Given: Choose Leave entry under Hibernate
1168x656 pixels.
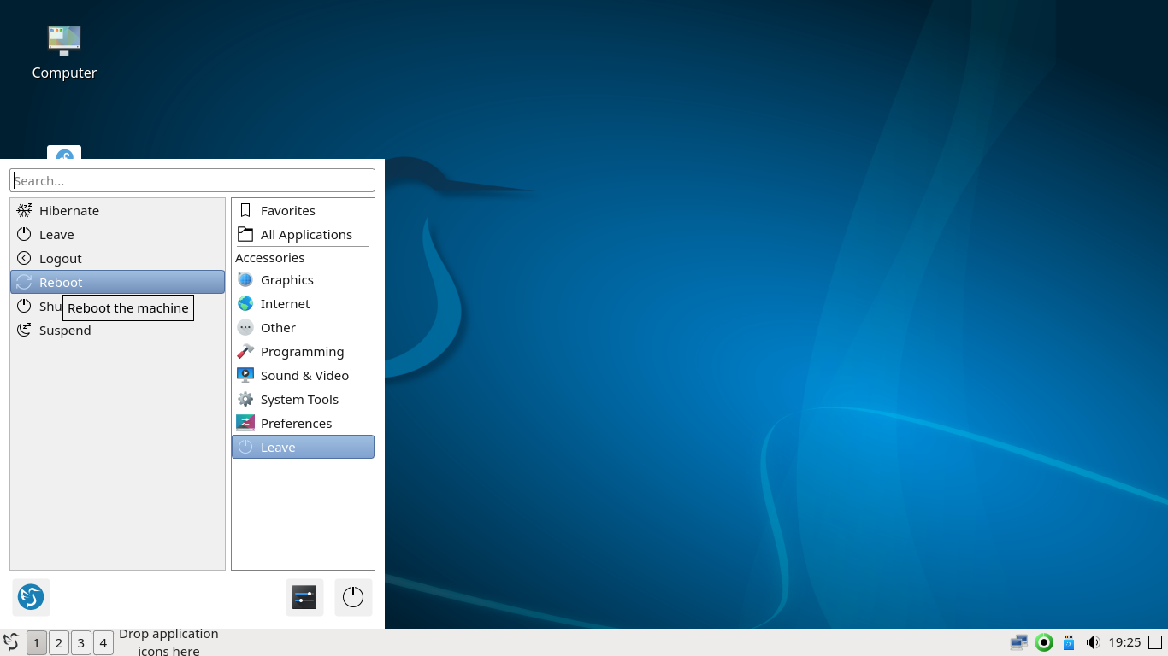Looking at the screenshot, I should pos(117,234).
